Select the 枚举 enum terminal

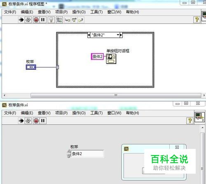point(31,67)
